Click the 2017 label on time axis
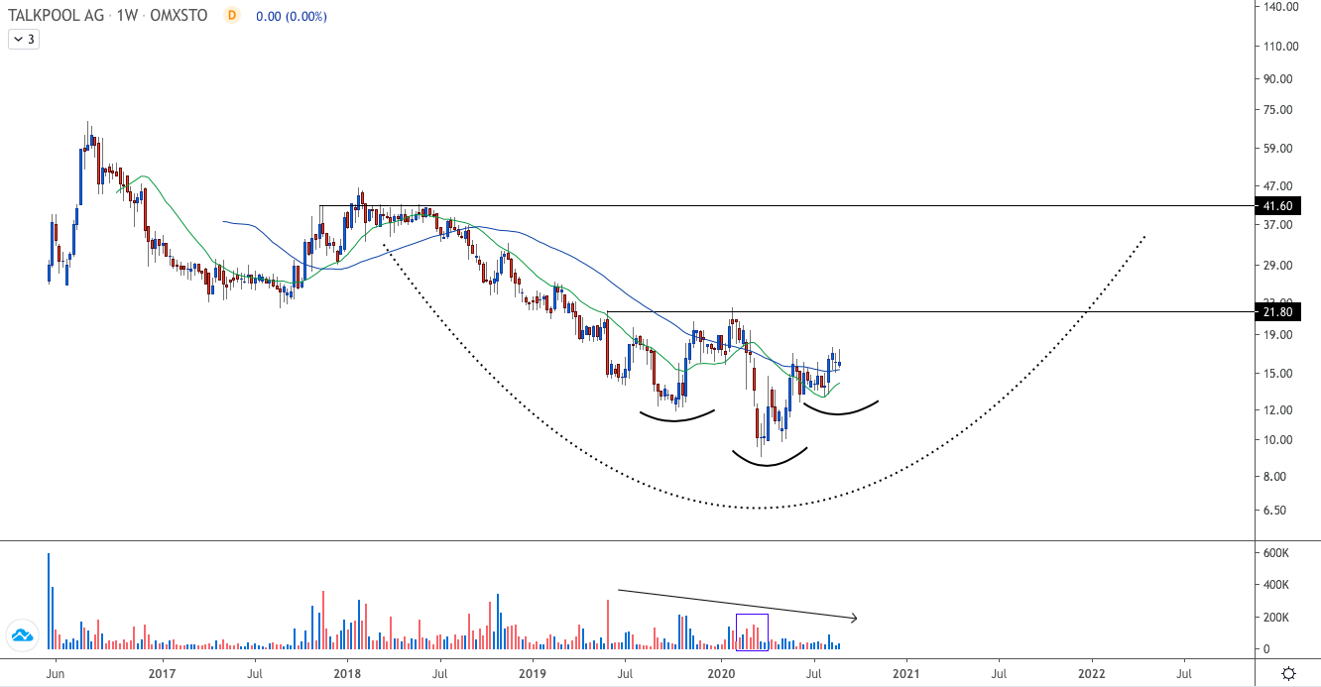 (x=161, y=673)
